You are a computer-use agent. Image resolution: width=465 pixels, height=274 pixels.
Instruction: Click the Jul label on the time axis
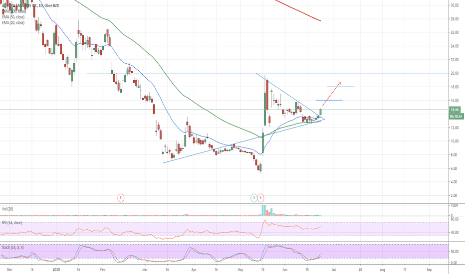tap(334, 270)
